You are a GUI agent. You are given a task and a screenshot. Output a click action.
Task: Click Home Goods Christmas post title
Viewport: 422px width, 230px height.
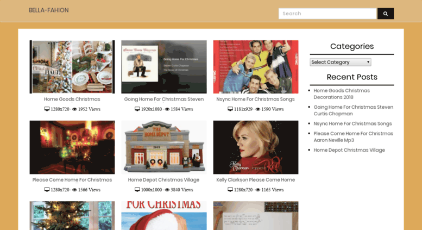pyautogui.click(x=72, y=99)
